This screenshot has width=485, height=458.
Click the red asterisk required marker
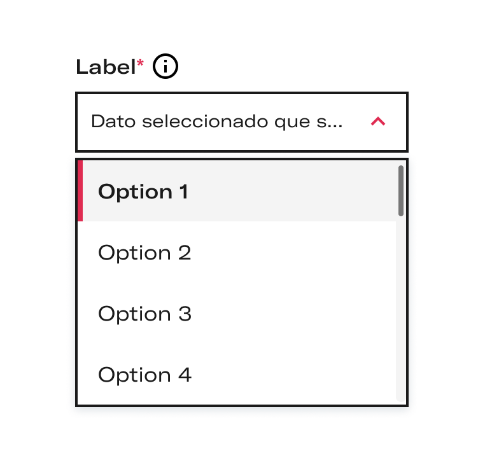pyautogui.click(x=140, y=63)
